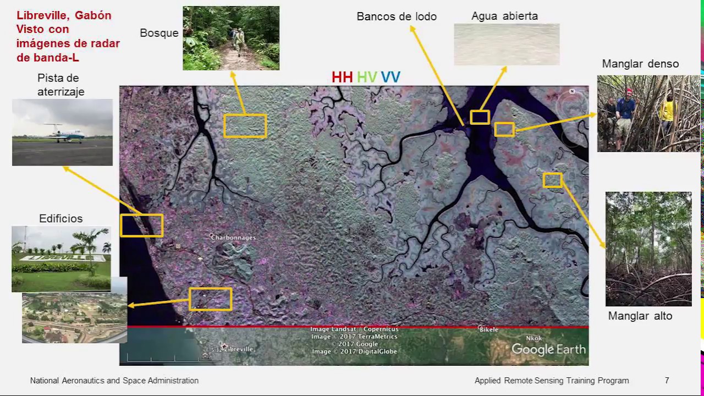Open the Manglar denso photo with people
Image resolution: width=704 pixels, height=396 pixels.
coord(648,113)
